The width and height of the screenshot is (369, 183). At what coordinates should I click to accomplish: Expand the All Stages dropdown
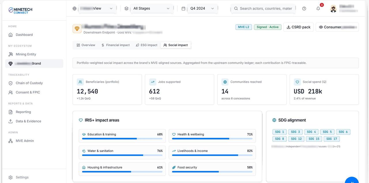pyautogui.click(x=152, y=8)
